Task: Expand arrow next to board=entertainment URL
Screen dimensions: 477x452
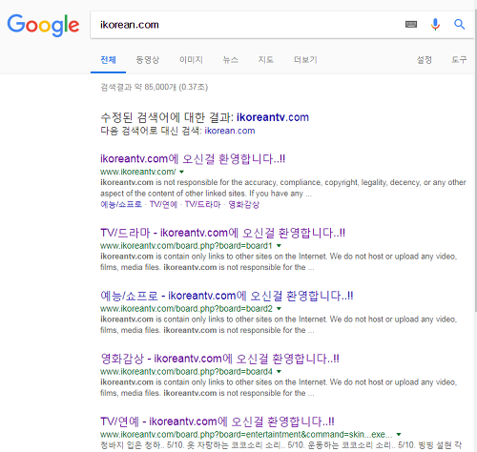Action: (399, 435)
